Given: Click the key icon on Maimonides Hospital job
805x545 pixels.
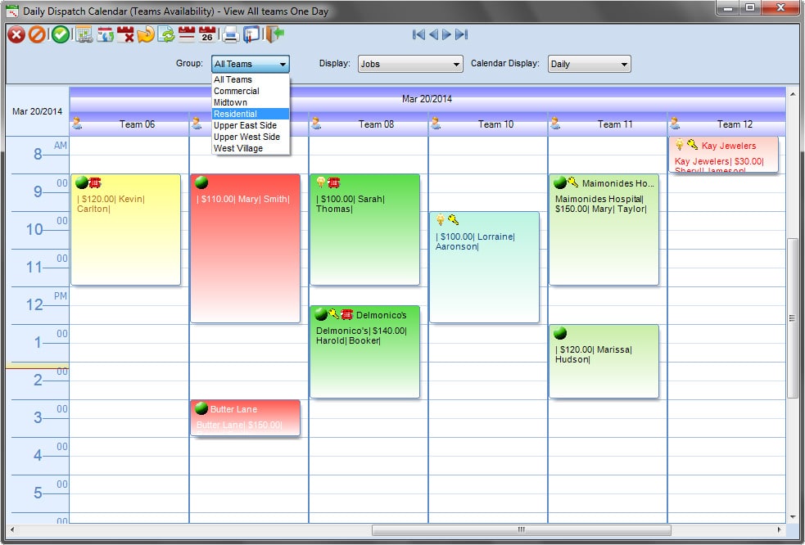Looking at the screenshot, I should point(573,182).
